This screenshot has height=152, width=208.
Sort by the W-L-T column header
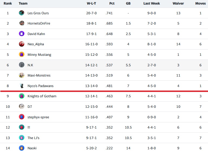[91, 4]
